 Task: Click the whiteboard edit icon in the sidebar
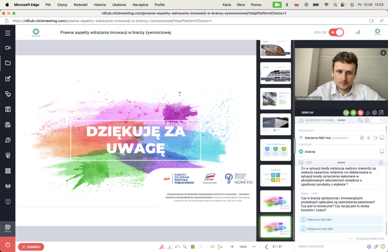(8, 79)
